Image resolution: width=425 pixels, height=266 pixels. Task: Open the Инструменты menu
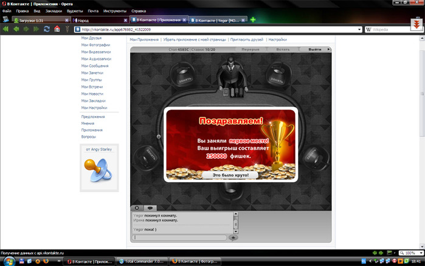click(115, 11)
